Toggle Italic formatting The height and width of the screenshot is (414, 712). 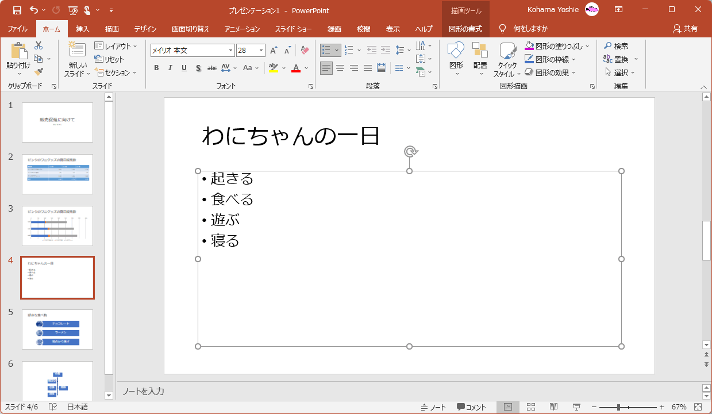pyautogui.click(x=170, y=68)
